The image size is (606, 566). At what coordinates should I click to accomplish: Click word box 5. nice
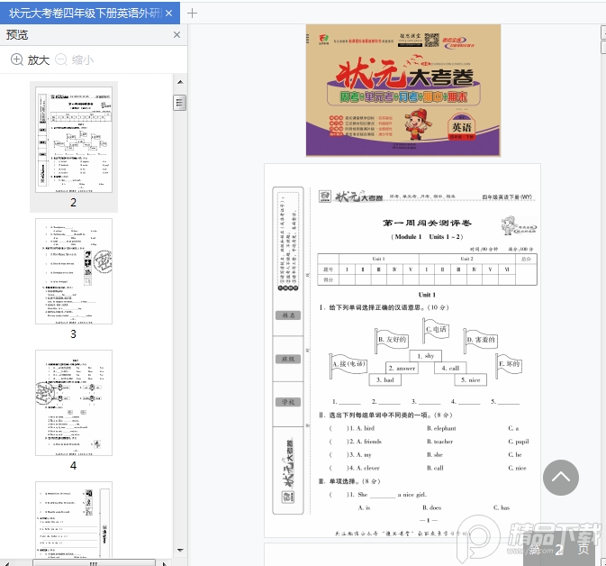pos(470,380)
